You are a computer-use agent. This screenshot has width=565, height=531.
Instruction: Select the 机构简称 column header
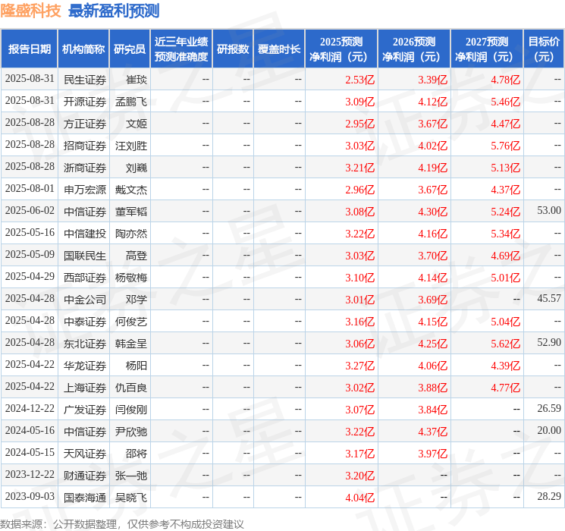pyautogui.click(x=83, y=49)
